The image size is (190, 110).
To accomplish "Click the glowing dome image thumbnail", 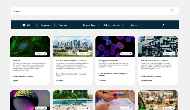I will point(30,100).
